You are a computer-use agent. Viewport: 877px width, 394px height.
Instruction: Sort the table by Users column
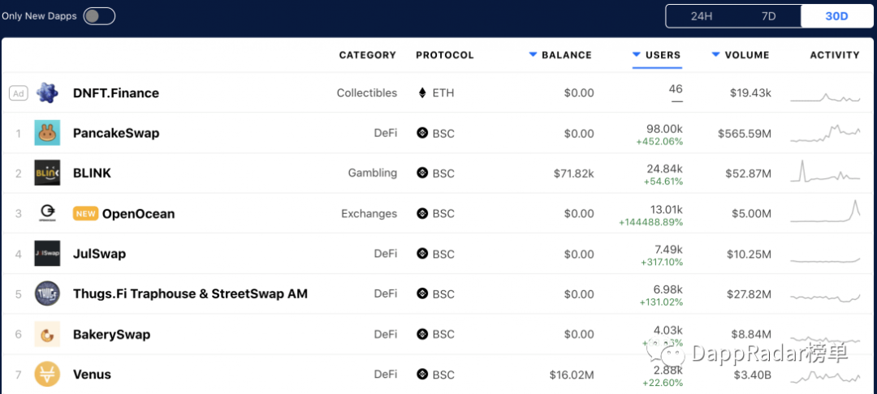(657, 54)
